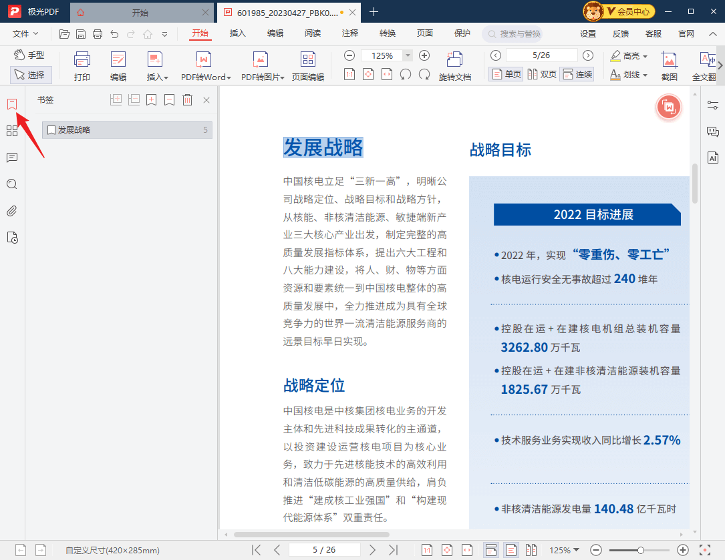Open the PDF转Word conversion tool
The height and width of the screenshot is (560, 725).
tap(205, 65)
